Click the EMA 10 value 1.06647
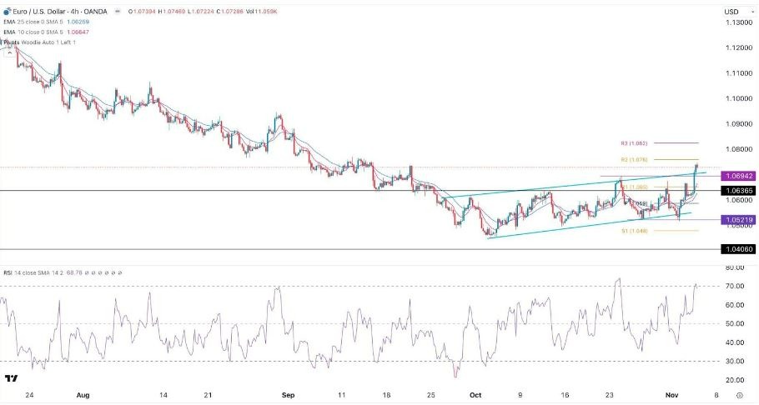This screenshot has width=759, height=405. click(78, 32)
